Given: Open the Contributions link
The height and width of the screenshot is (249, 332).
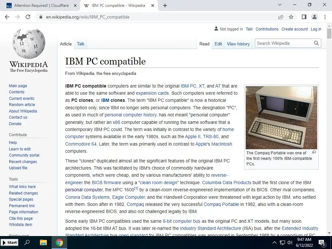Looking at the screenshot, I should tap(267, 29).
